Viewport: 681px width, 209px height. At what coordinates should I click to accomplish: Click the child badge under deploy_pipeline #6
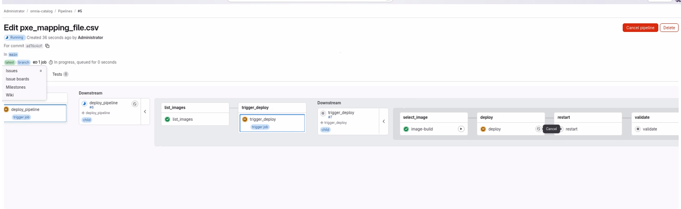point(87,120)
